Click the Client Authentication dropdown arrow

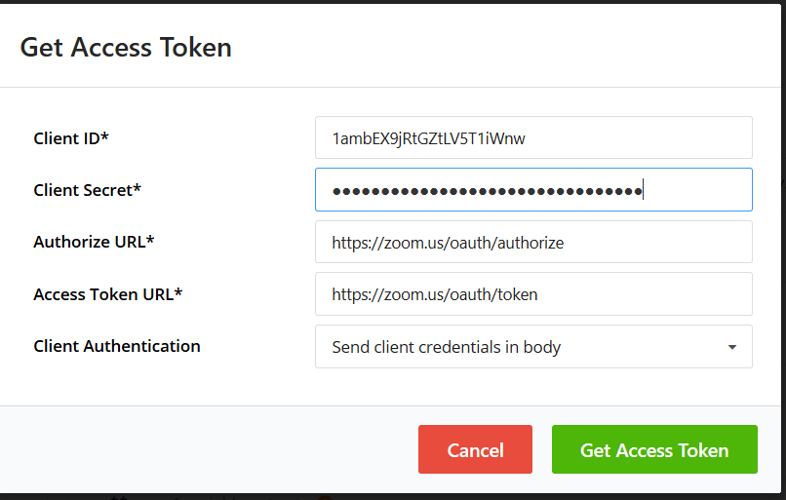pyautogui.click(x=732, y=347)
